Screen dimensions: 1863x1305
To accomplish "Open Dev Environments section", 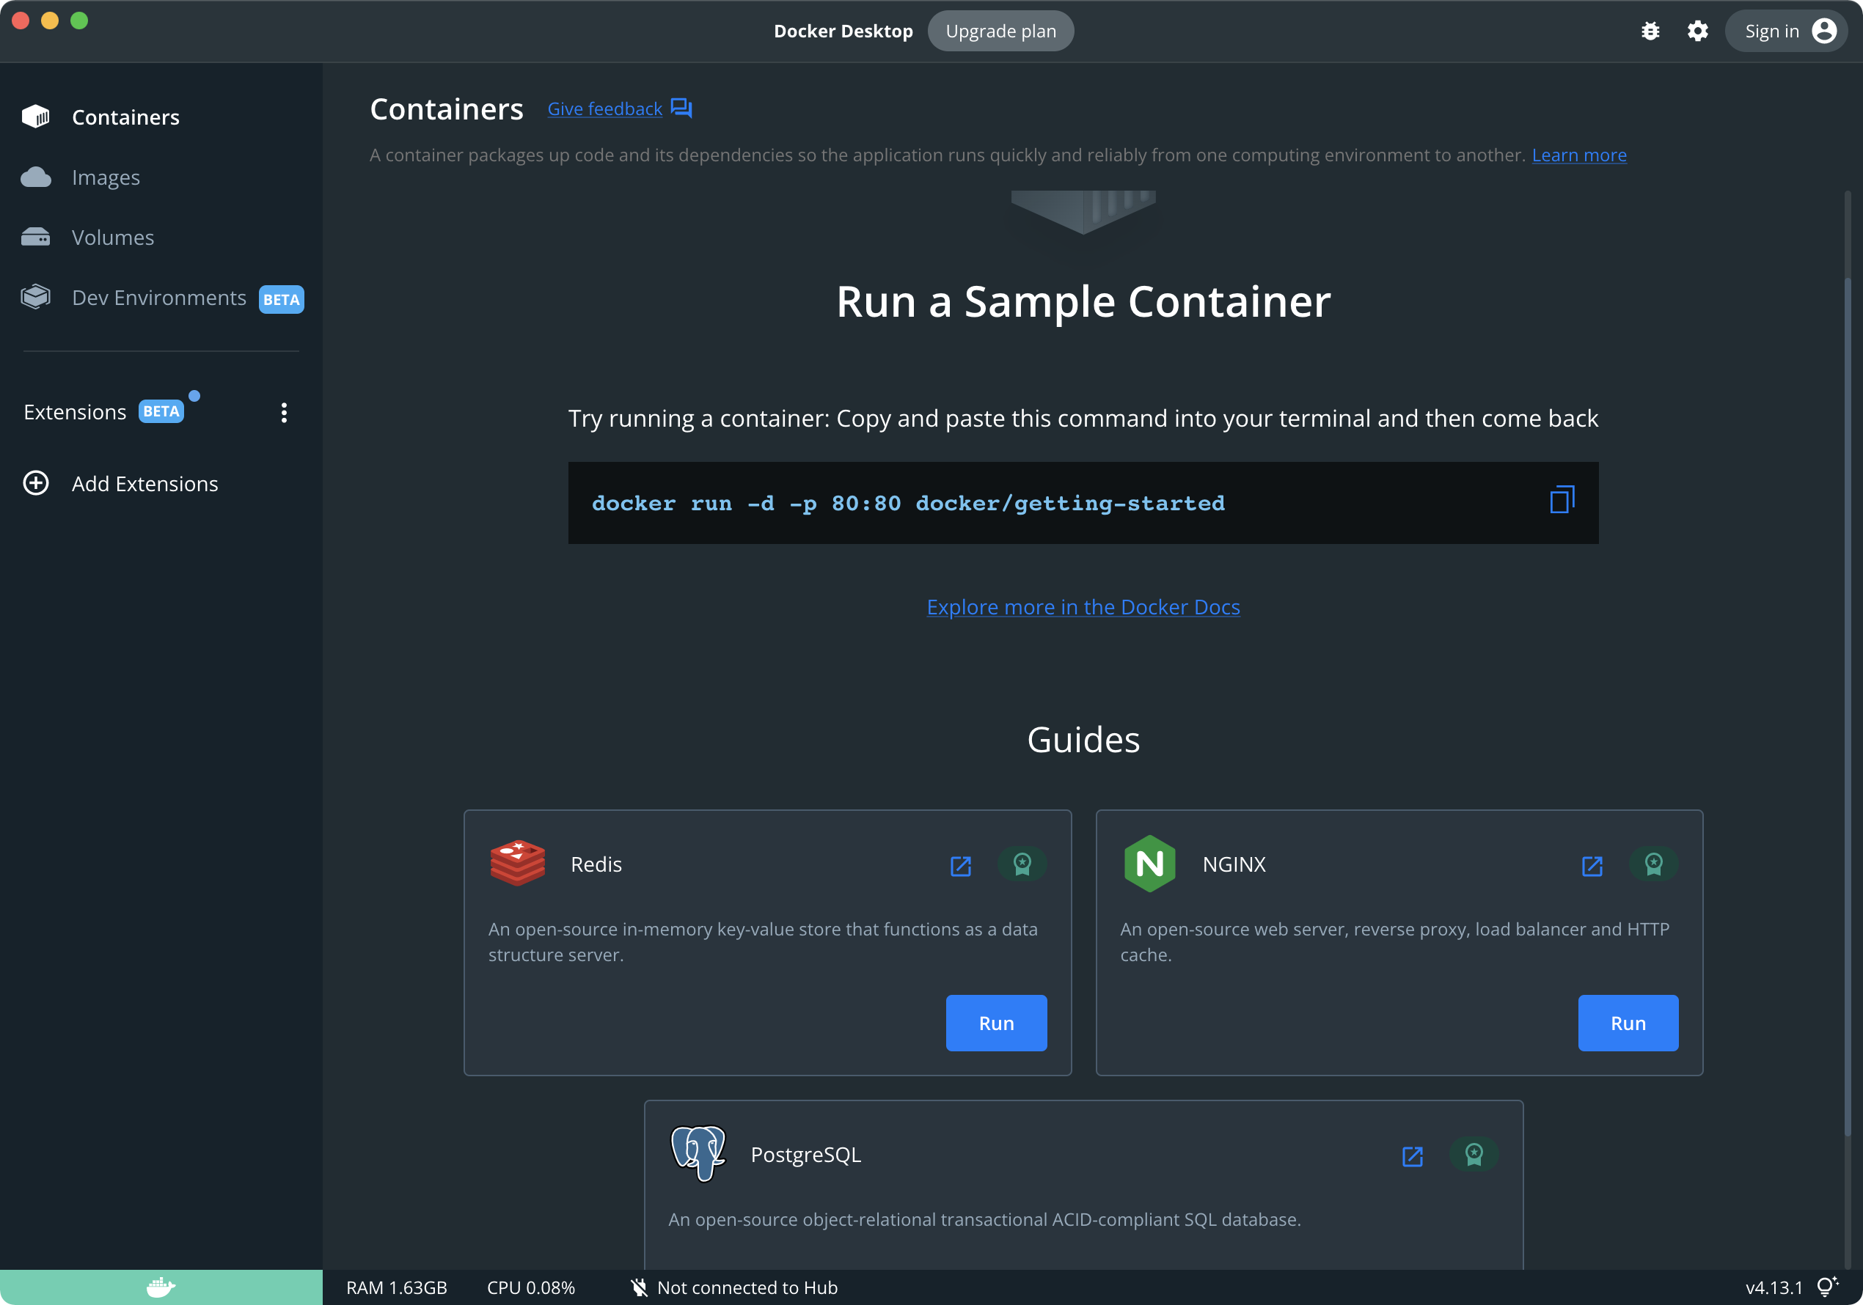I will click(x=158, y=298).
